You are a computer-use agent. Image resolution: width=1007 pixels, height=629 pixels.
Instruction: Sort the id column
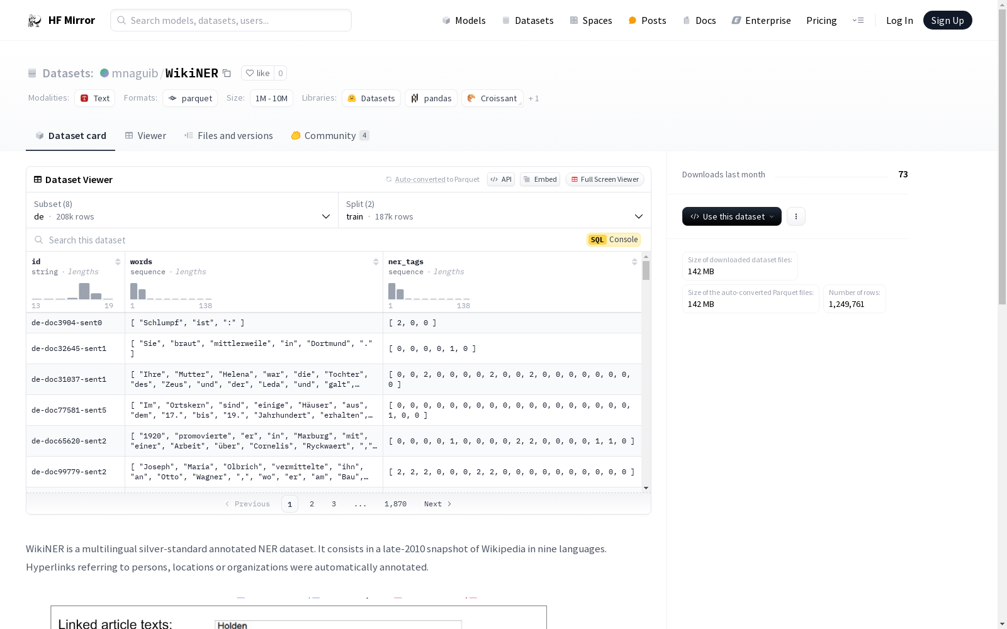(118, 262)
